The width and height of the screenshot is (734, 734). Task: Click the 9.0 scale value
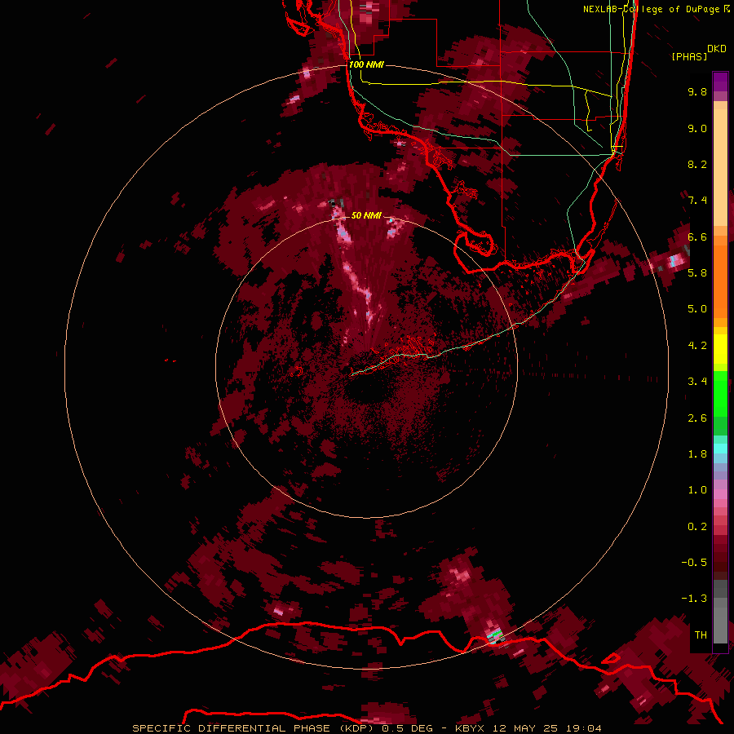coord(697,128)
